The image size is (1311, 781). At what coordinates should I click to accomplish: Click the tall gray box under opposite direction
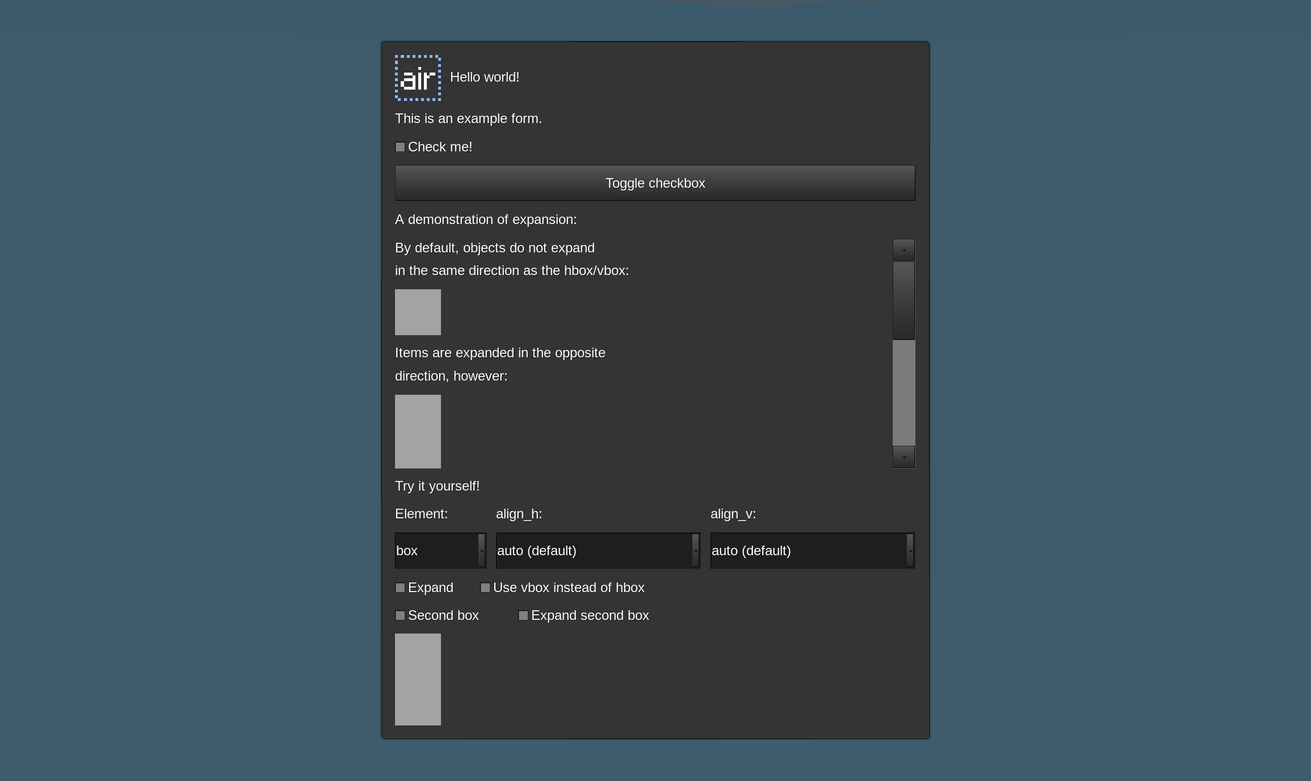[418, 431]
